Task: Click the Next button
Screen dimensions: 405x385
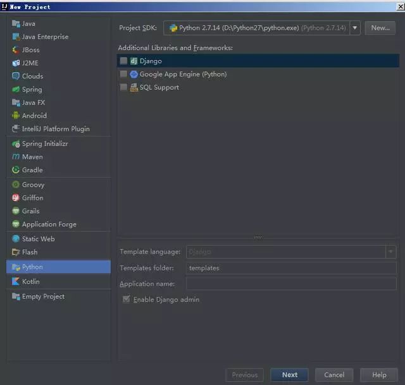Action: (290, 375)
